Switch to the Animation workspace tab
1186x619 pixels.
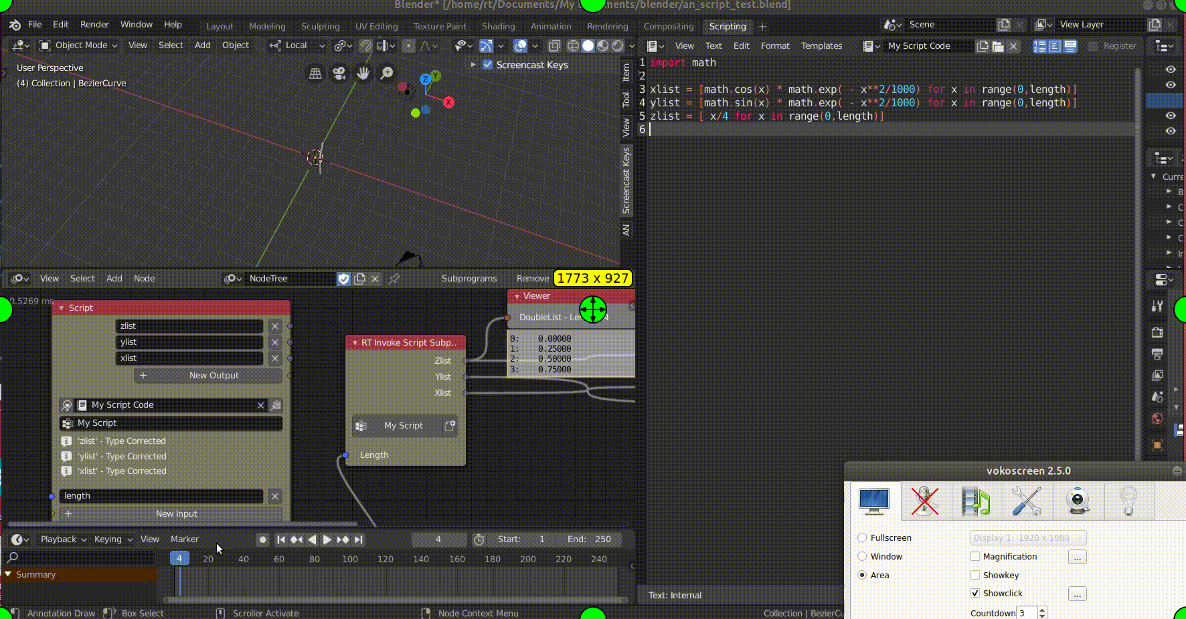551,26
